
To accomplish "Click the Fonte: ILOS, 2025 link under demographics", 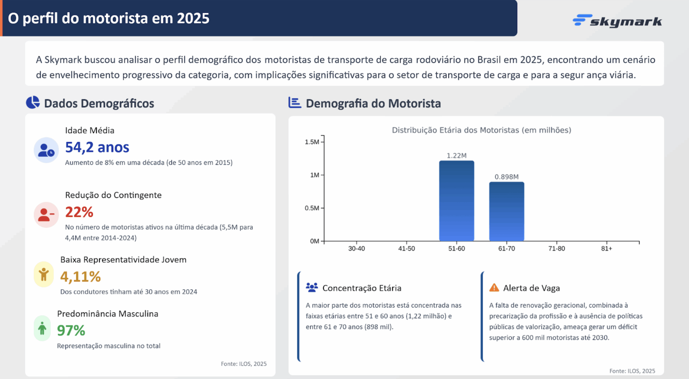I will coord(244,364).
